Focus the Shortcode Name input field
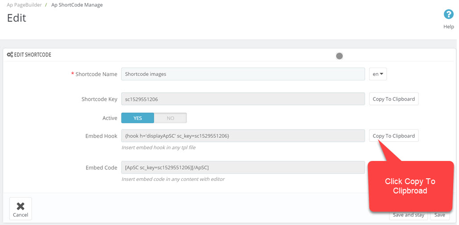Screen dimensions: 459x225 (243, 74)
